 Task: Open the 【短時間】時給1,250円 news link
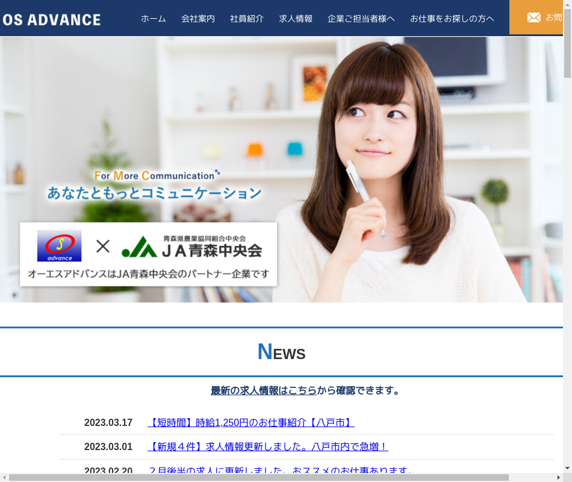click(x=250, y=422)
